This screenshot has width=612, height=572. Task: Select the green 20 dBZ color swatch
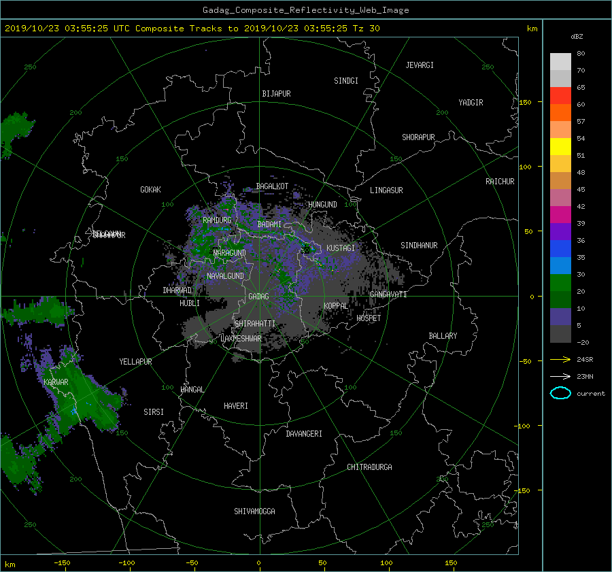coord(560,283)
